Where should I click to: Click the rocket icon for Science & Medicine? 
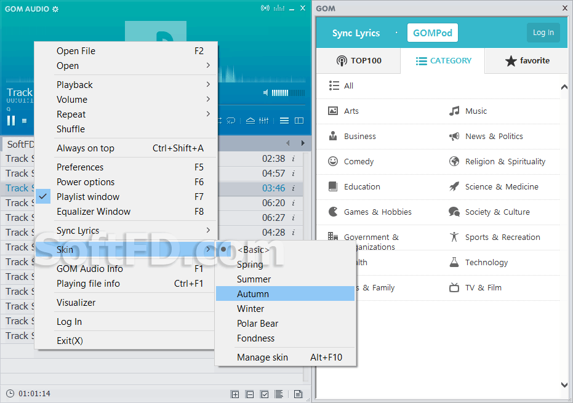[x=454, y=186]
